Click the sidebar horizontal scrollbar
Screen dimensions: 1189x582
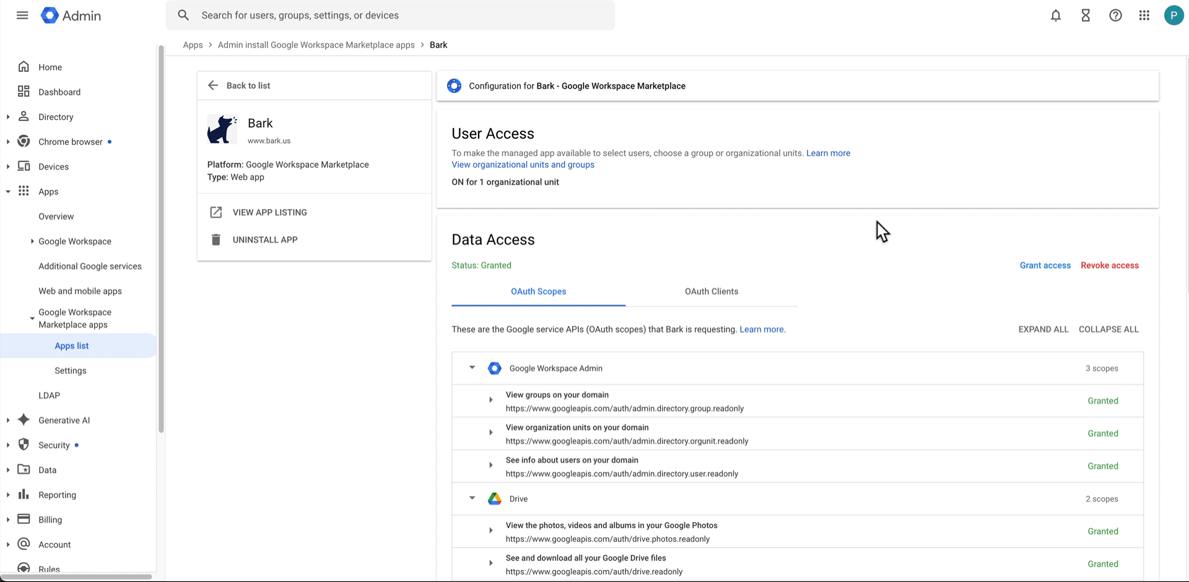[76, 576]
